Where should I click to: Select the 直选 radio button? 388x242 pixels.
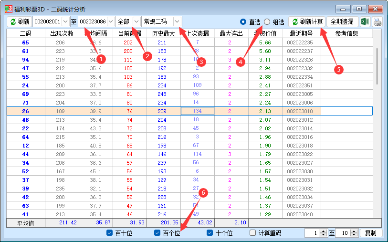pos(243,21)
